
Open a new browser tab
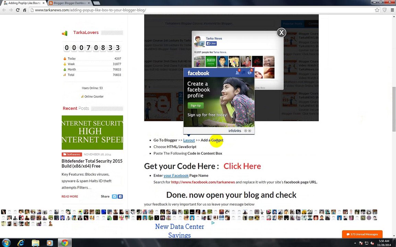point(96,3)
